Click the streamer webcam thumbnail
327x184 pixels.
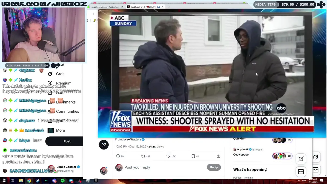tap(43, 35)
